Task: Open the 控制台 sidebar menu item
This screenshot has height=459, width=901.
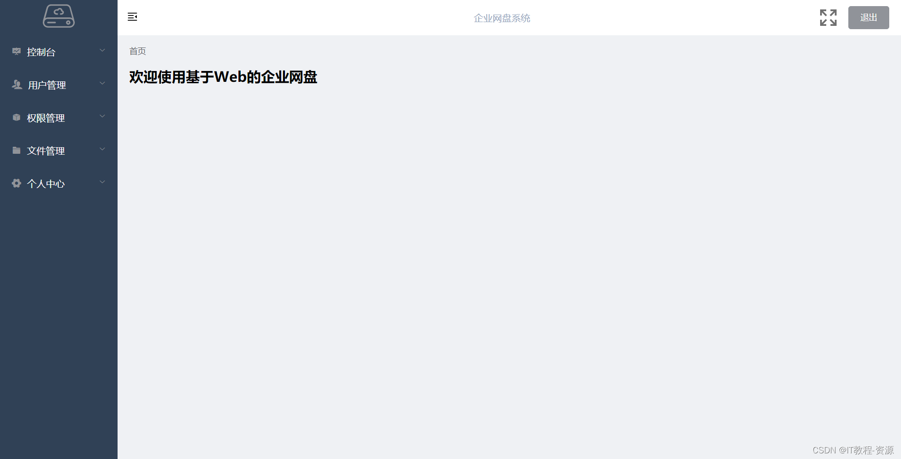Action: (x=59, y=52)
